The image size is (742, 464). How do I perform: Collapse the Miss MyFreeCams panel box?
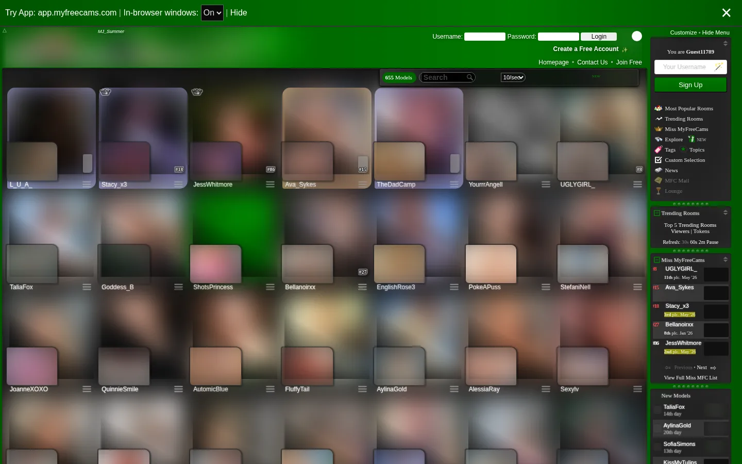coord(657,260)
